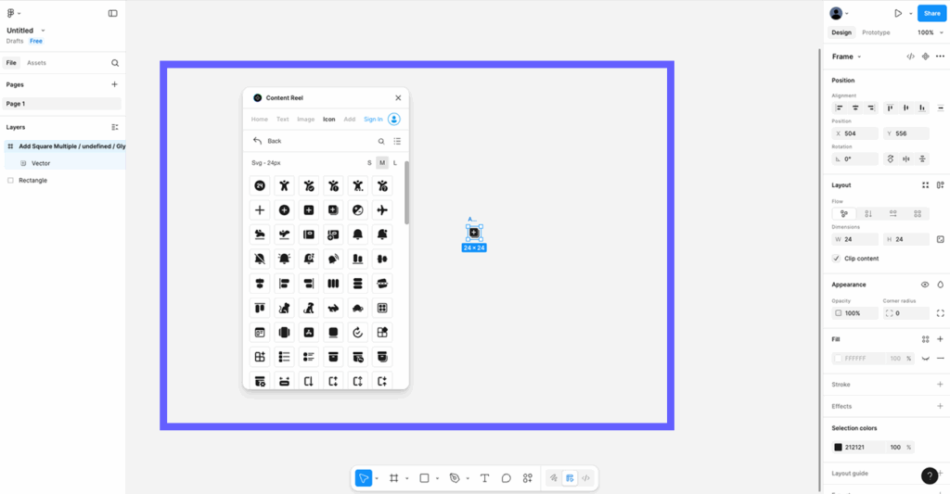
Task: Align top in Alignment section
Action: pos(890,108)
